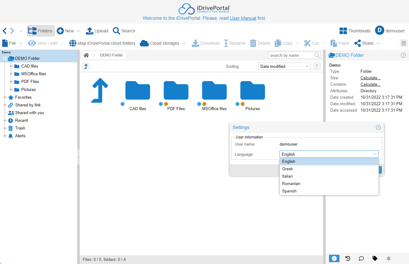Image resolution: width=409 pixels, height=264 pixels.
Task: Select Greek from the language list
Action: (x=288, y=169)
